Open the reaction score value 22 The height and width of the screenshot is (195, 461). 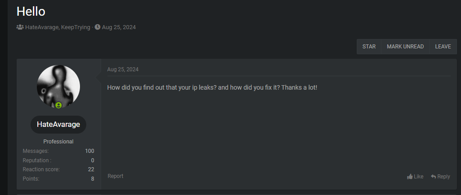click(x=91, y=169)
